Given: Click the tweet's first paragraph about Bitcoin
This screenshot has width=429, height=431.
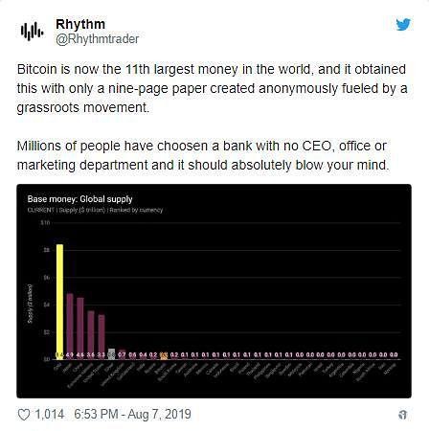Looking at the screenshot, I should tap(213, 88).
